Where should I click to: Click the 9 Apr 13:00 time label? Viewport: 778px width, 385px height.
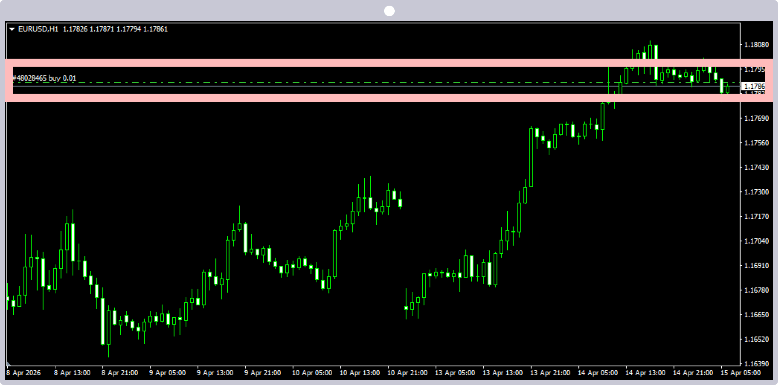215,373
